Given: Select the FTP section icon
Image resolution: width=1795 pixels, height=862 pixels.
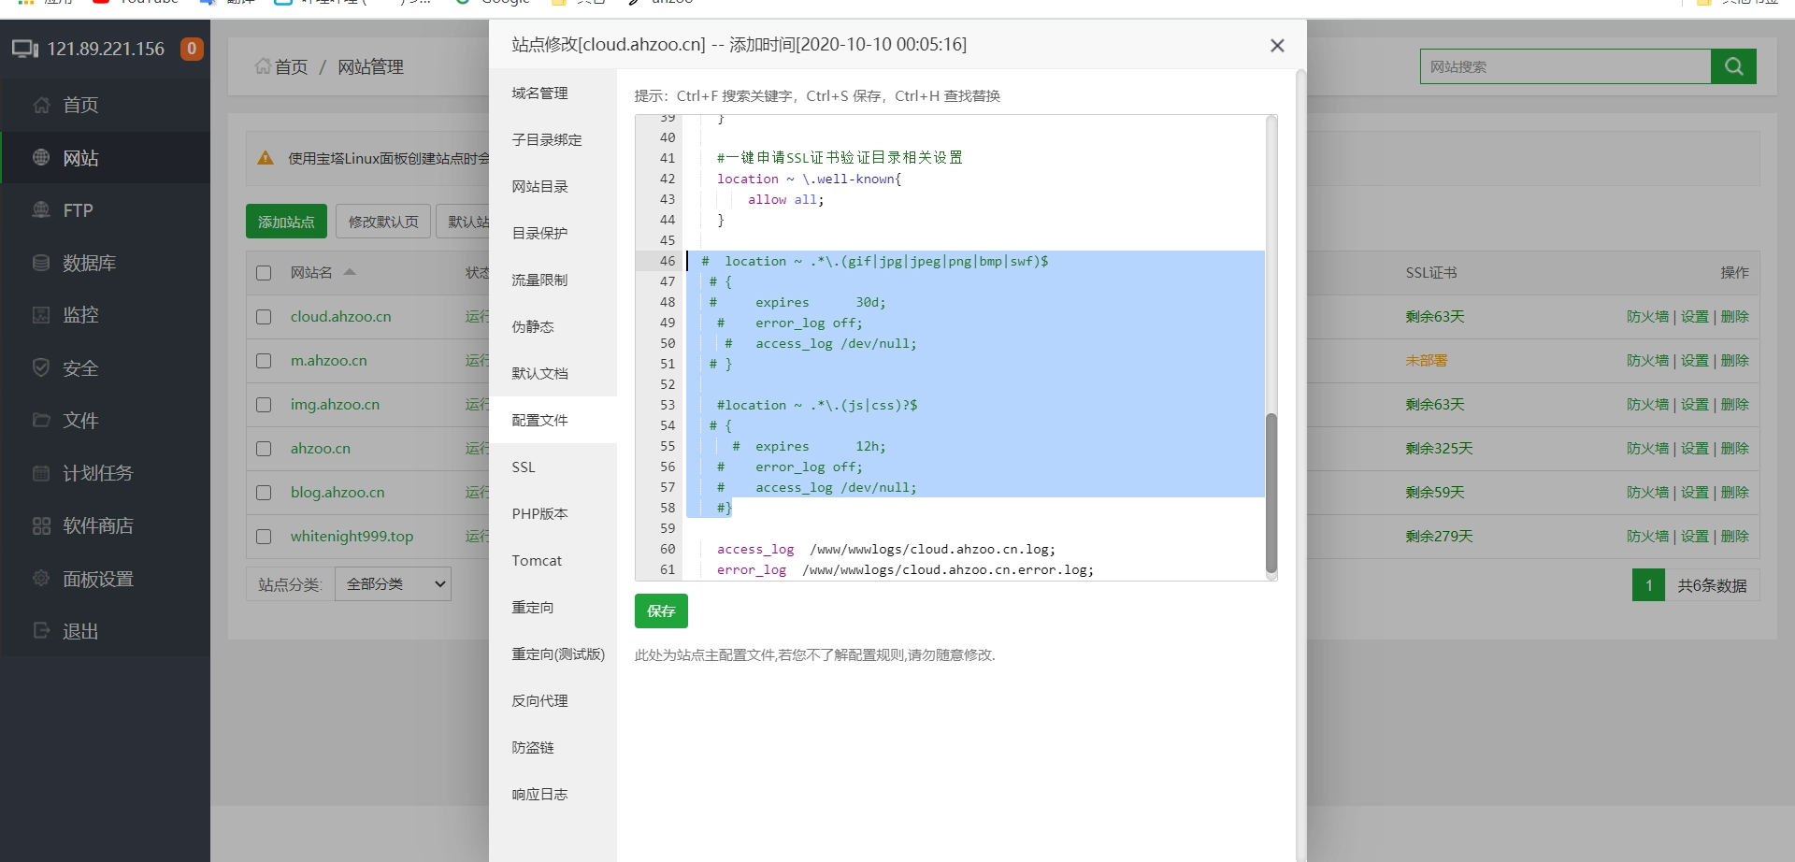Looking at the screenshot, I should [x=41, y=209].
